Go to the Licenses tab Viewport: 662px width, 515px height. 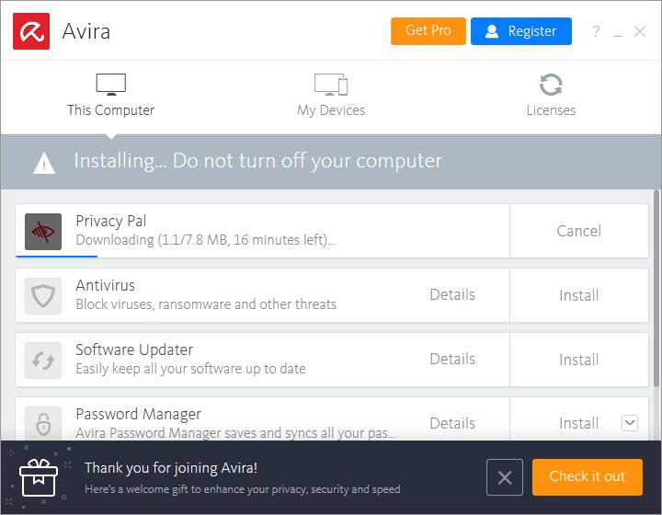tap(551, 96)
